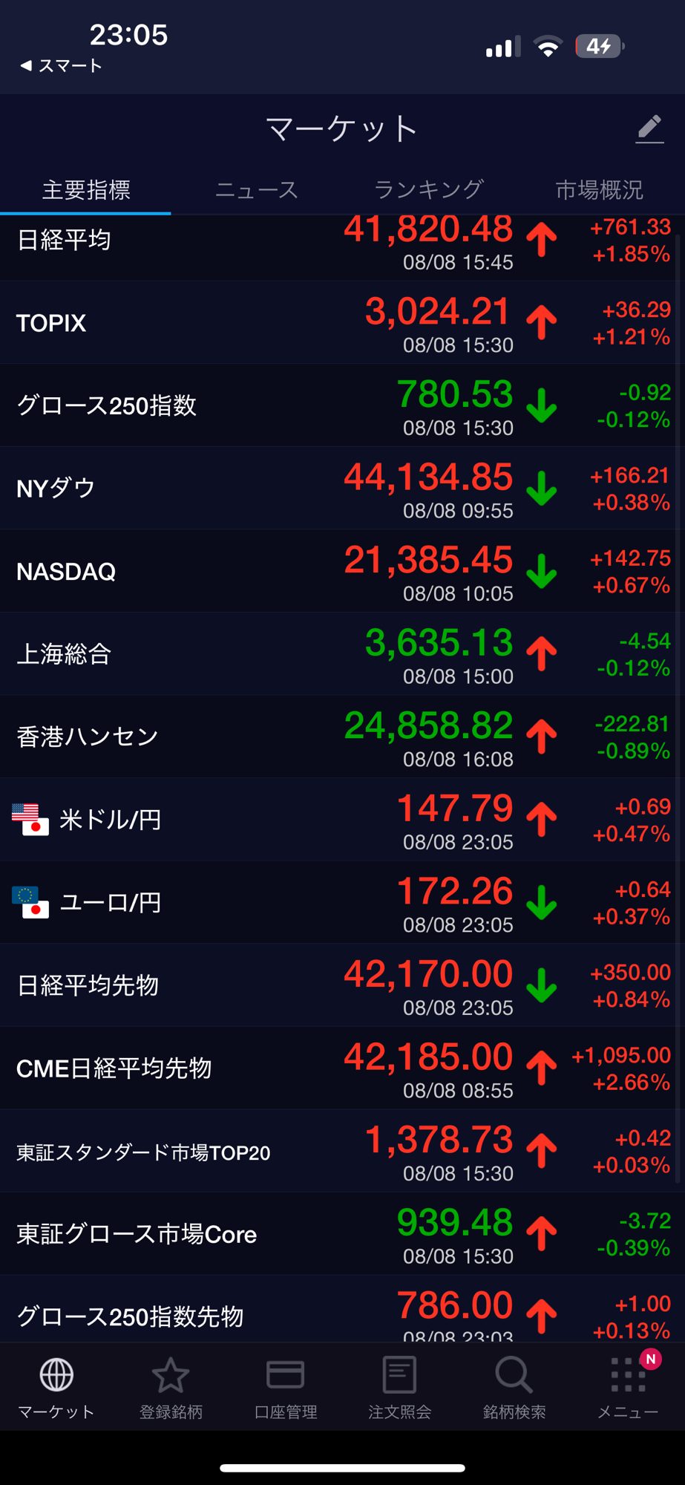The image size is (685, 1485).
Task: Switch to the ニュース tab
Action: [x=256, y=190]
